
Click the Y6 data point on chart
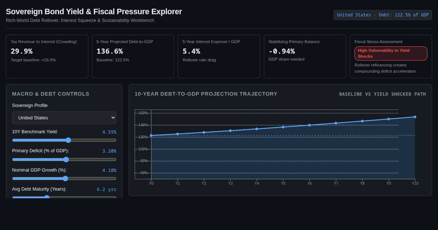tap(310, 125)
